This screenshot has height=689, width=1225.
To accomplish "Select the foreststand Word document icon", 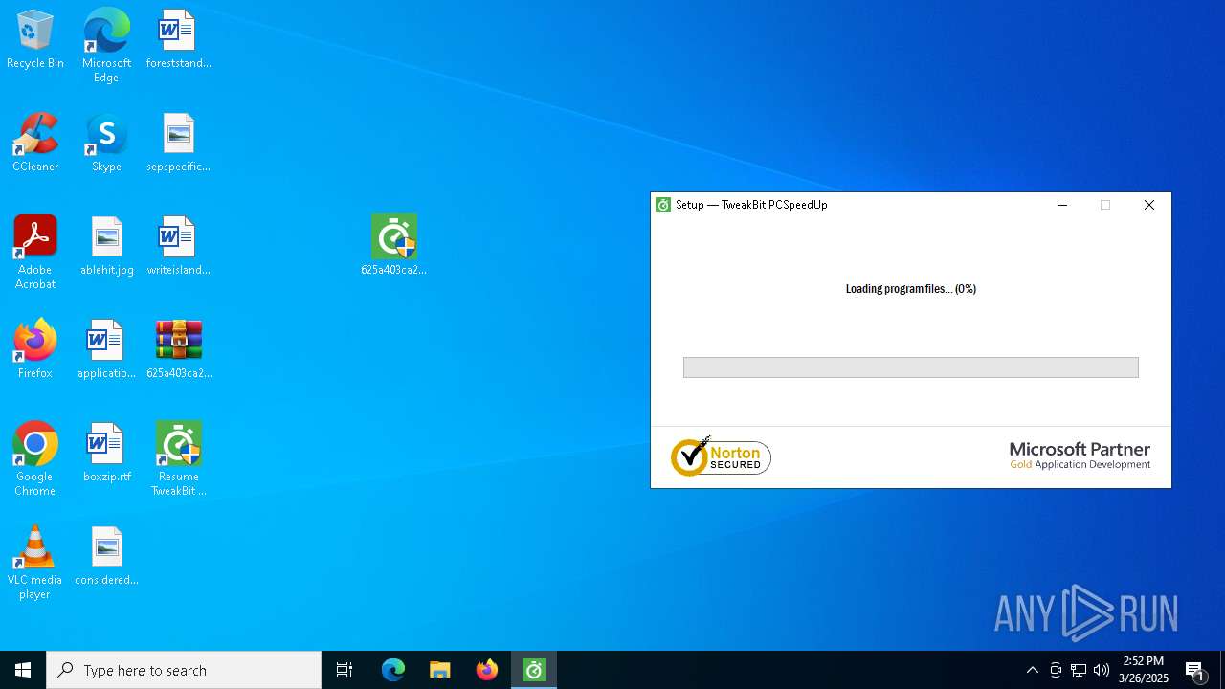I will click(x=178, y=40).
